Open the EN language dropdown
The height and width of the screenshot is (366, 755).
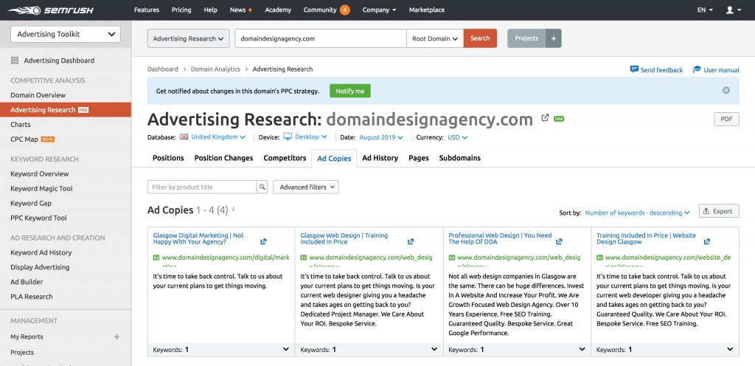pyautogui.click(x=705, y=10)
